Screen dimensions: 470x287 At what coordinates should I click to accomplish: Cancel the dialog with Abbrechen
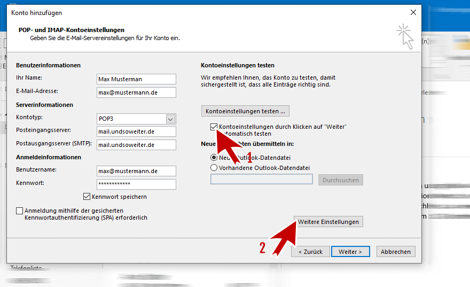(396, 252)
